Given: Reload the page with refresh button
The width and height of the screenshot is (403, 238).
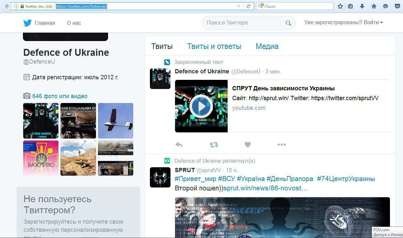Looking at the screenshot, I should click(248, 6).
